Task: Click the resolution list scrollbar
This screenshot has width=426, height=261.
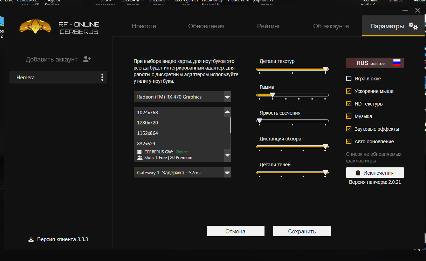Action: tap(230, 125)
